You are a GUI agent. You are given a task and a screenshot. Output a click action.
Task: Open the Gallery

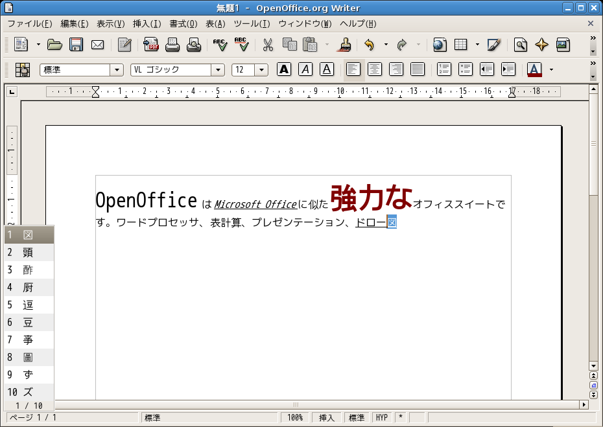tap(563, 45)
